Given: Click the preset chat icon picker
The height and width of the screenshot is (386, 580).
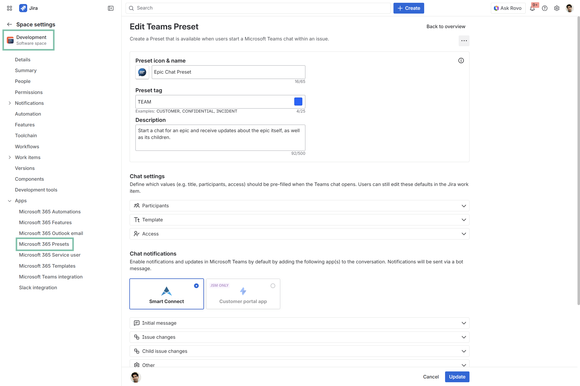Looking at the screenshot, I should [142, 72].
